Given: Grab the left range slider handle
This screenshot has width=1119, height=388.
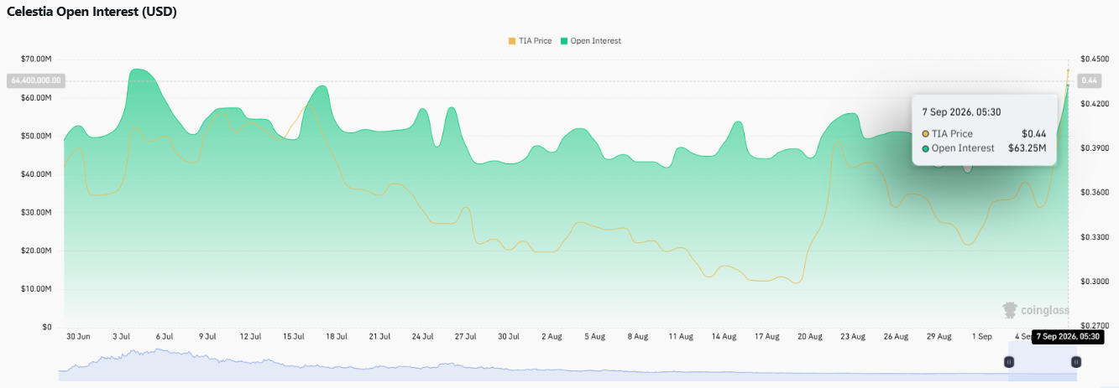Looking at the screenshot, I should click(1009, 362).
